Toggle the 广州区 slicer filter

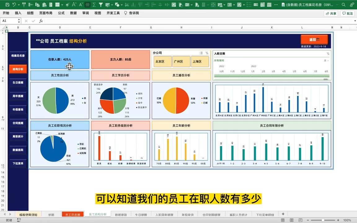click(x=181, y=61)
